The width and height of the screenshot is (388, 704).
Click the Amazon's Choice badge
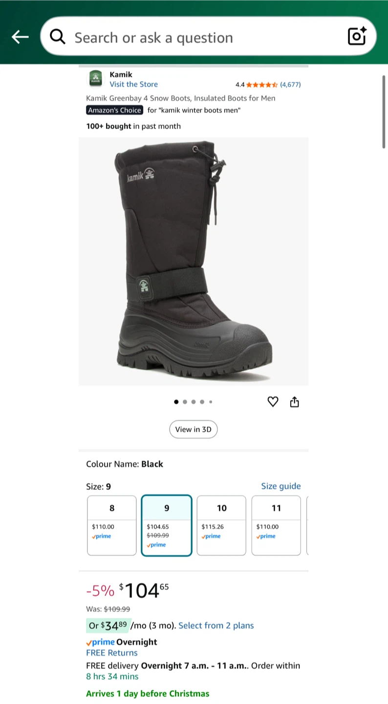[x=115, y=110]
